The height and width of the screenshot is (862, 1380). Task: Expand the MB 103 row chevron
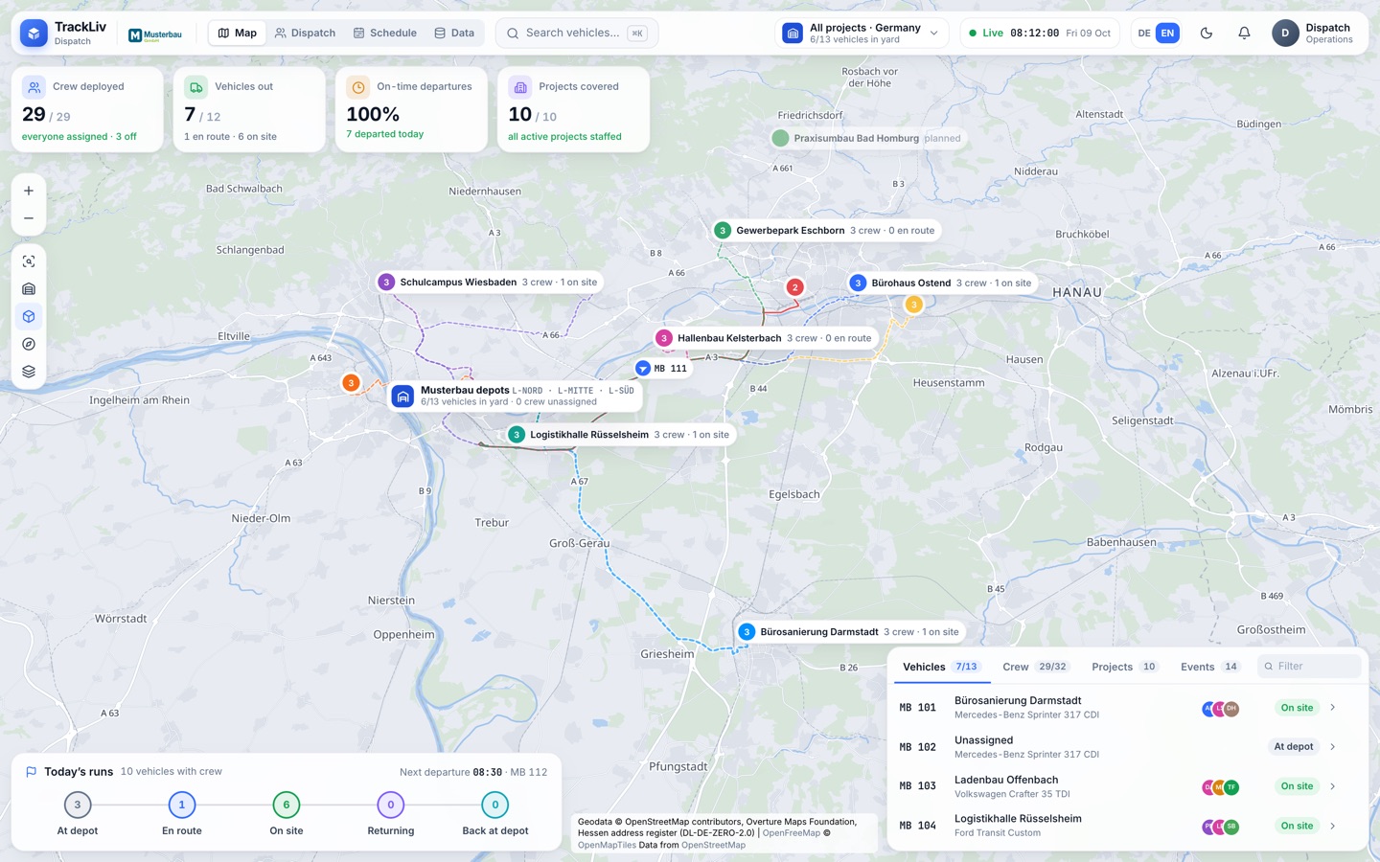(x=1333, y=786)
